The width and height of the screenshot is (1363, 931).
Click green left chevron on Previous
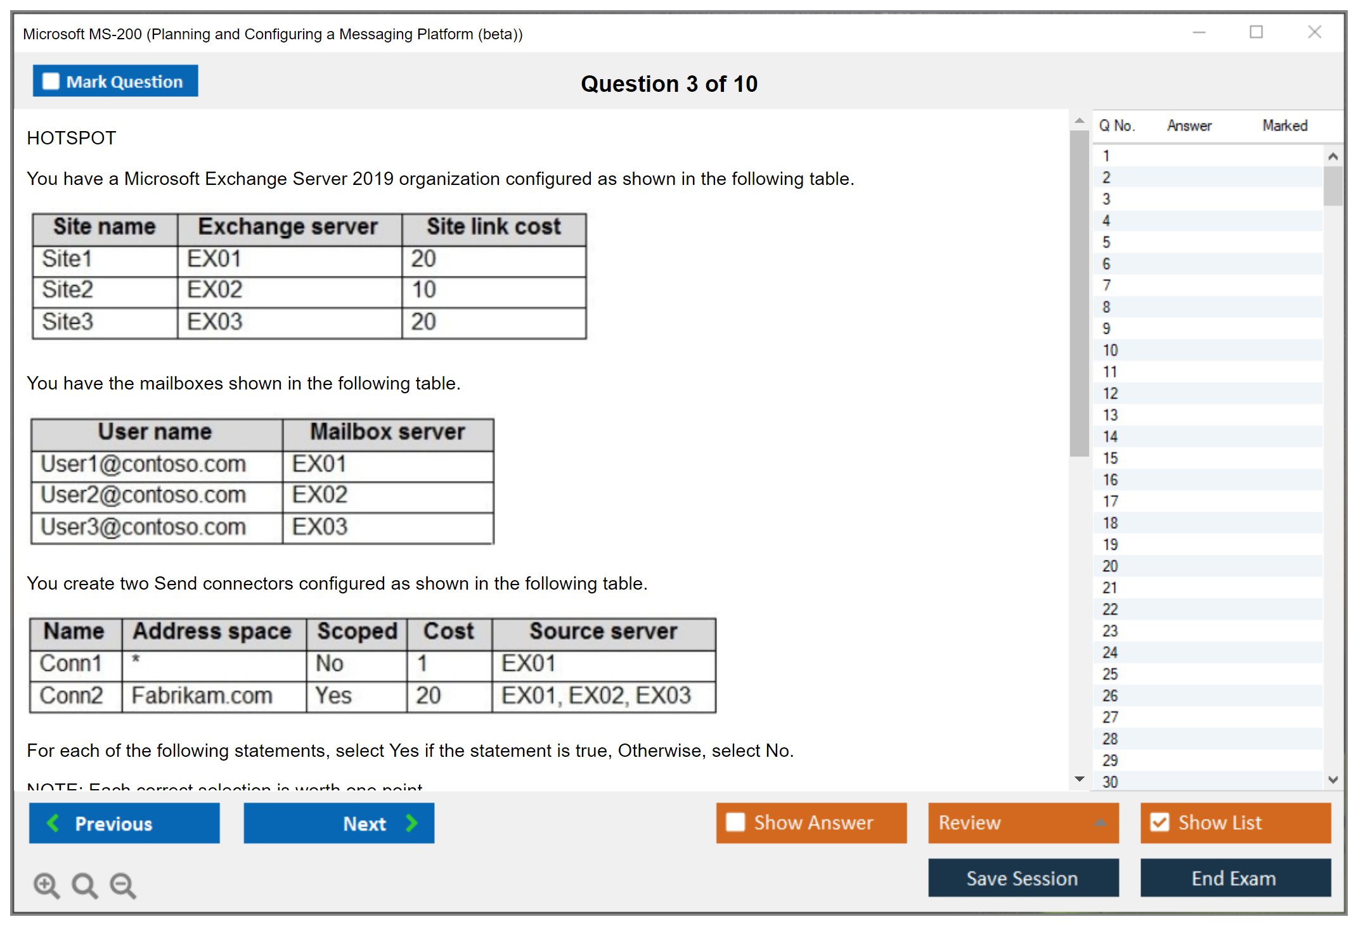[53, 823]
